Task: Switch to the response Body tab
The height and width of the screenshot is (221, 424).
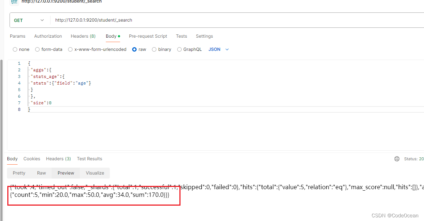Action: 12,159
